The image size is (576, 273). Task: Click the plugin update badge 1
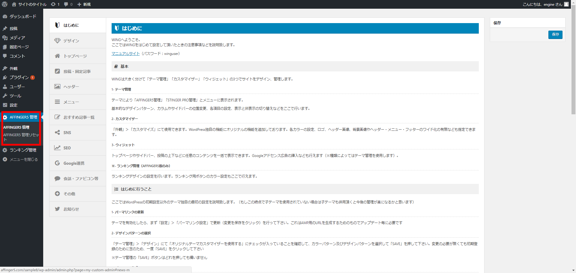click(x=32, y=77)
